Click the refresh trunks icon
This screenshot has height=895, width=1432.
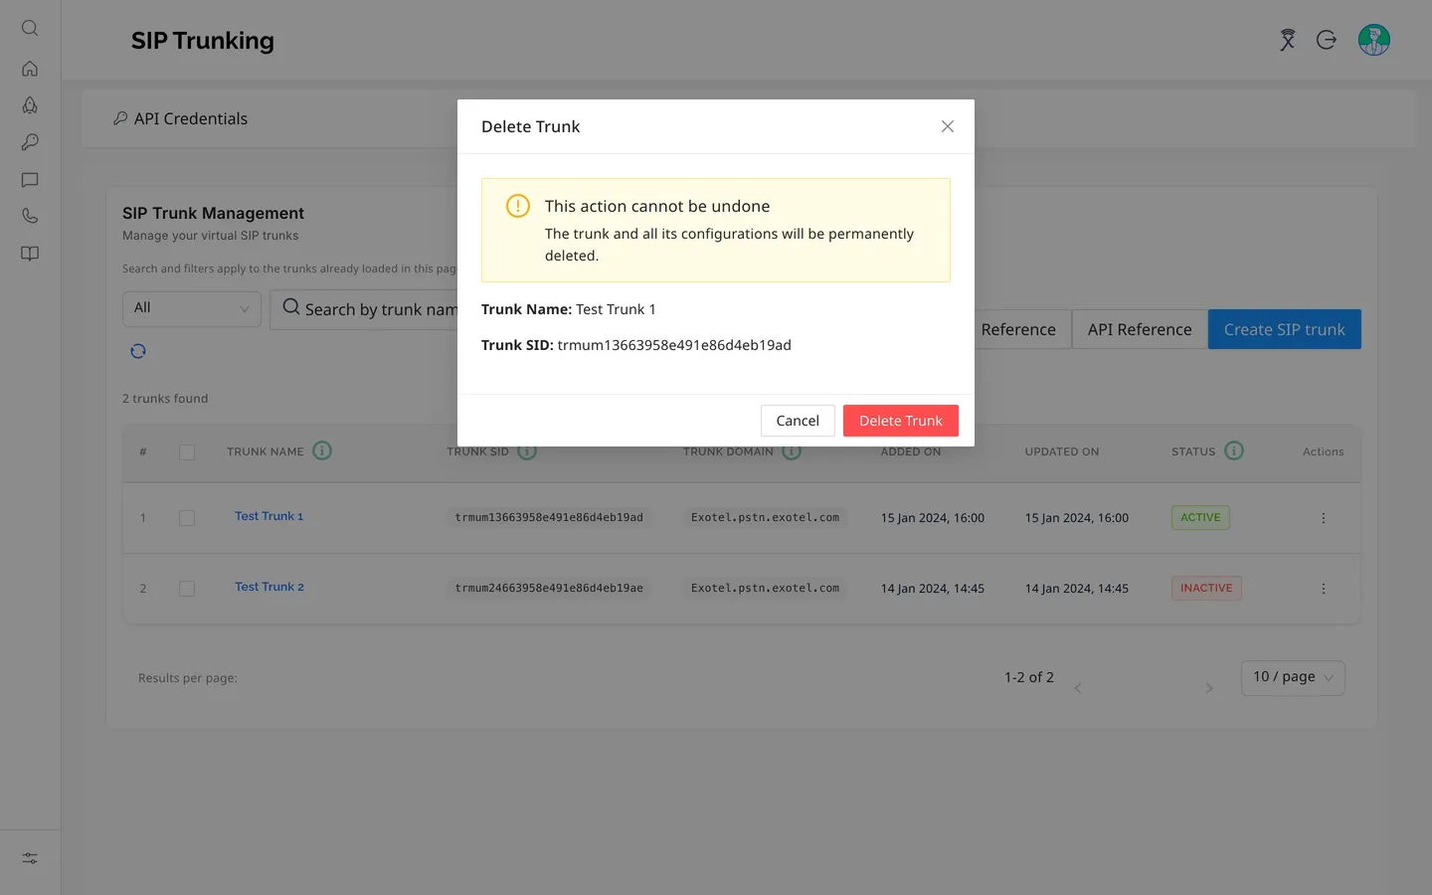point(138,351)
